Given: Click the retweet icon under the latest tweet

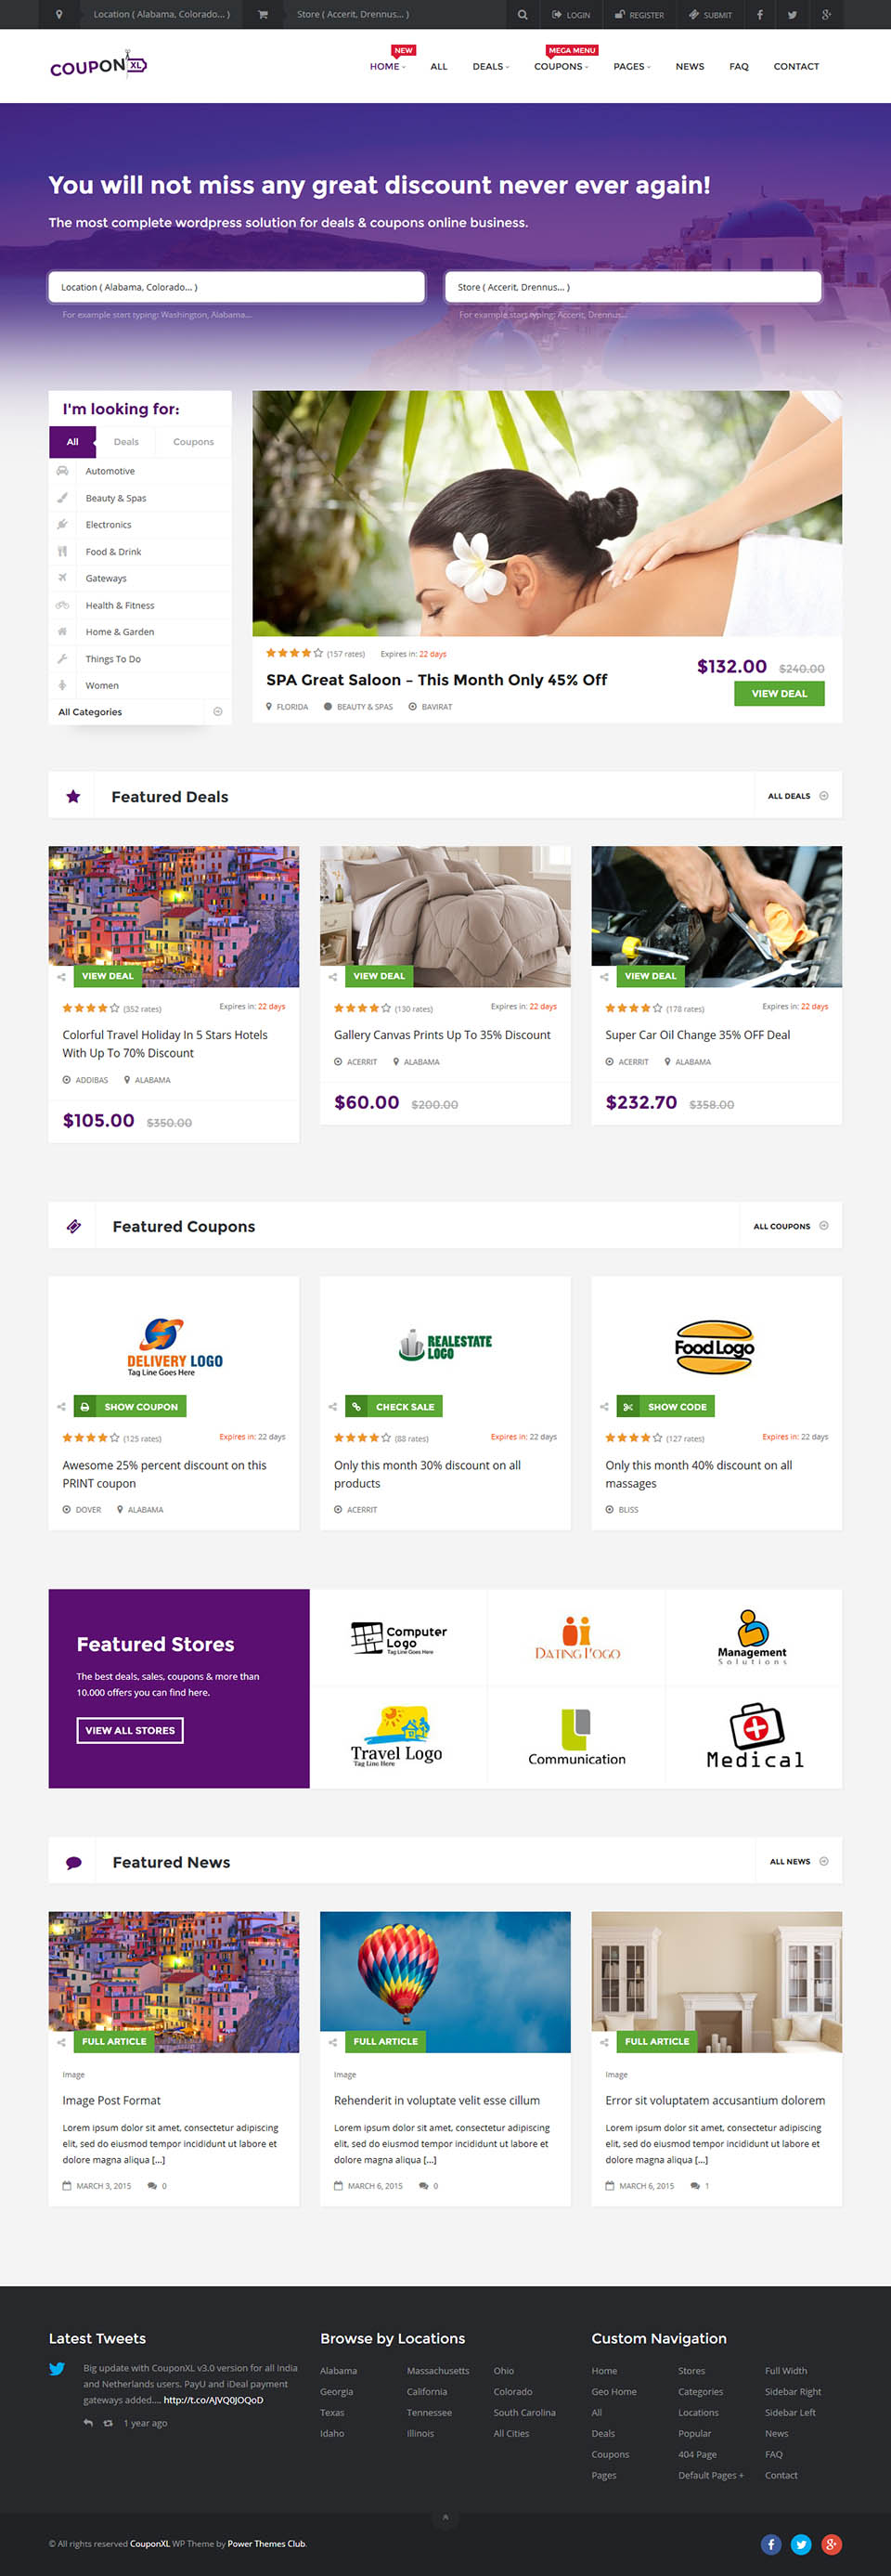Looking at the screenshot, I should coord(108,2422).
